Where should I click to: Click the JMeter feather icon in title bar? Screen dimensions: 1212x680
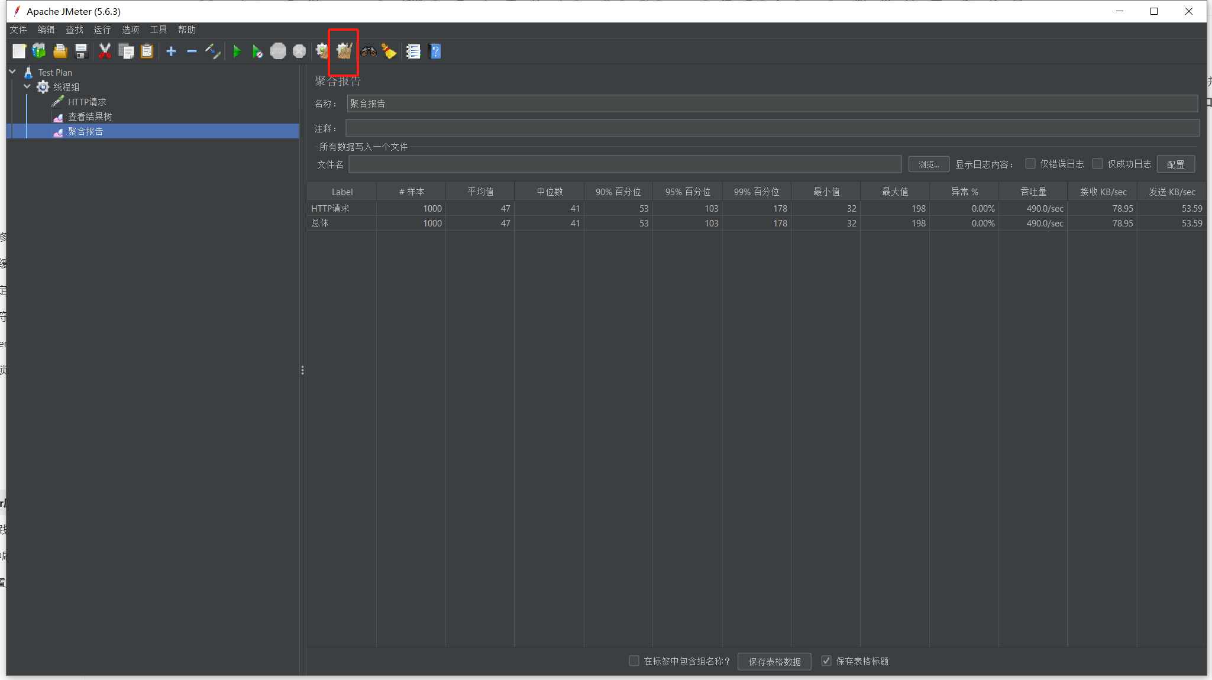coord(17,11)
